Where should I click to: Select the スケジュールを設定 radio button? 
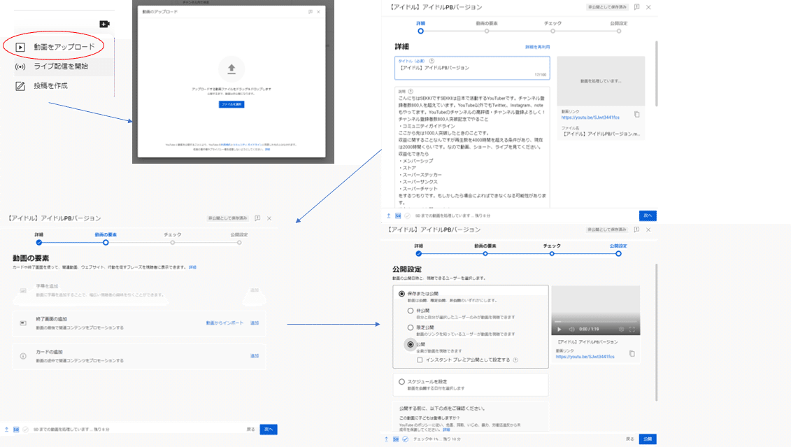pos(401,382)
